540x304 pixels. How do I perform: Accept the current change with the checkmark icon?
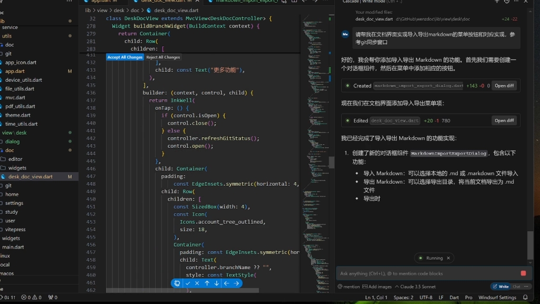point(188,283)
